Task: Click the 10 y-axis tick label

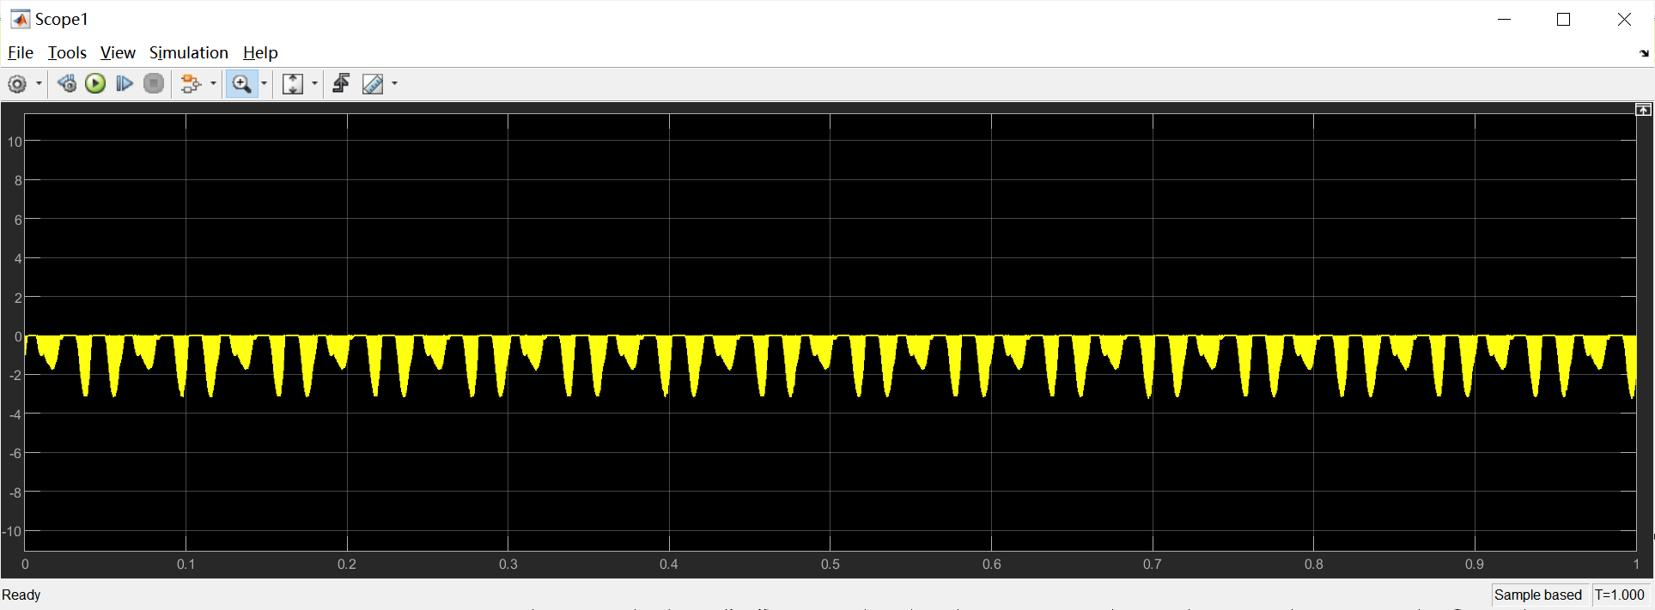Action: point(15,142)
